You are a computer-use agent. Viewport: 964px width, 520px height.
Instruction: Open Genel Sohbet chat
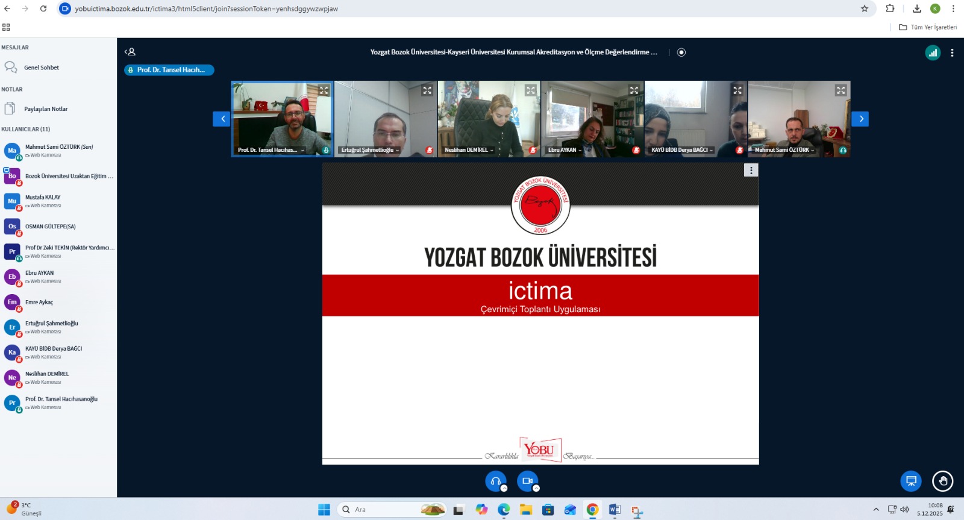[x=41, y=67]
